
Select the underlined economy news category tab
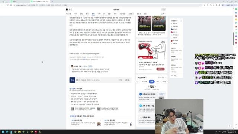93,14
